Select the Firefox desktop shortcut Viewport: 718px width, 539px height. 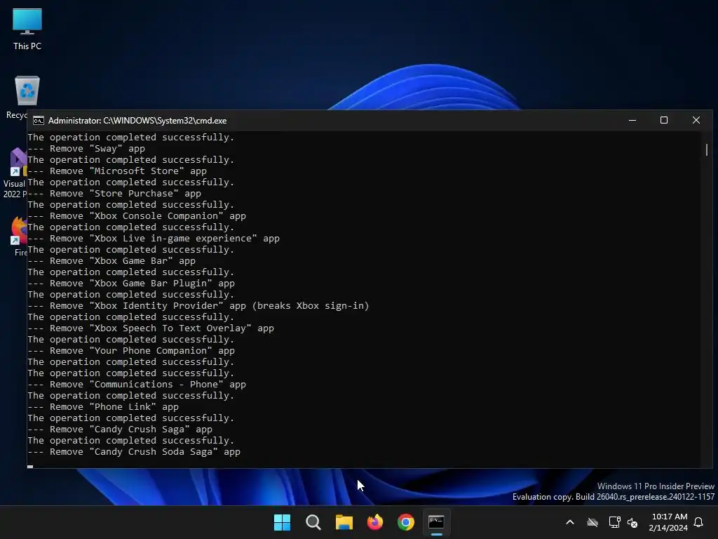[x=19, y=236]
